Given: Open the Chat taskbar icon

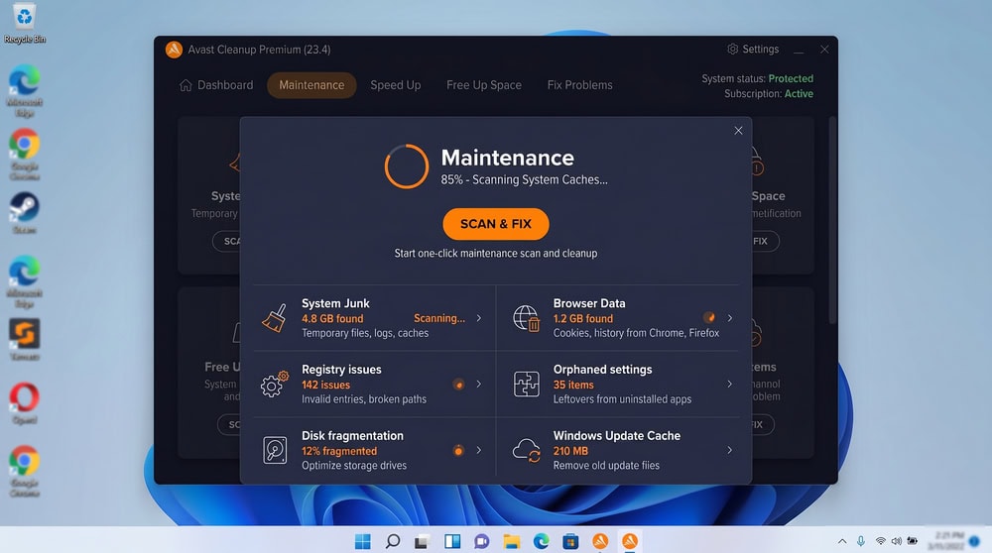Looking at the screenshot, I should (481, 541).
